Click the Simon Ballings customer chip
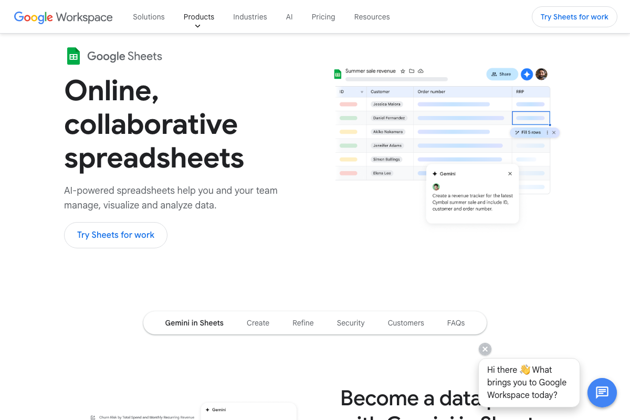 tap(386, 159)
